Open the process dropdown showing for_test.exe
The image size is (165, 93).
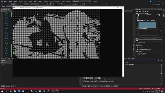14,6
